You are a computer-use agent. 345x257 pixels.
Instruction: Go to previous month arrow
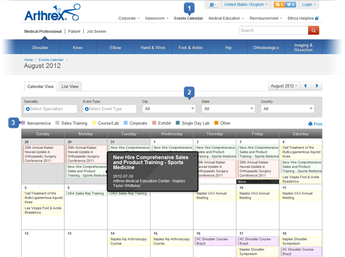point(305,86)
